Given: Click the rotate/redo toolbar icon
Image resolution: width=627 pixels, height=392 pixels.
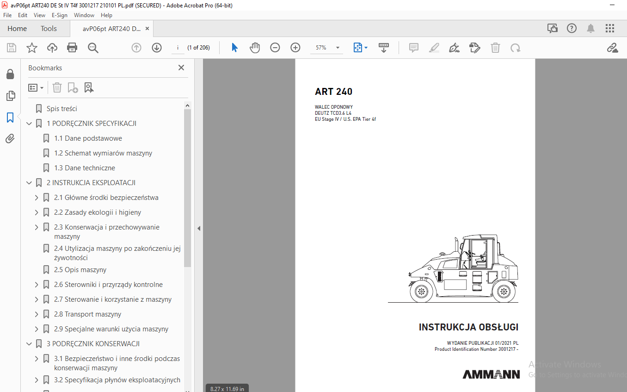Looking at the screenshot, I should pos(515,48).
